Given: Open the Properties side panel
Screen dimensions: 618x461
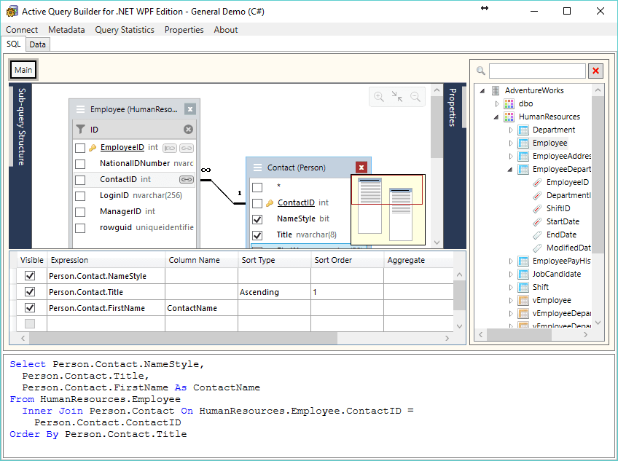Looking at the screenshot, I should pos(453,106).
